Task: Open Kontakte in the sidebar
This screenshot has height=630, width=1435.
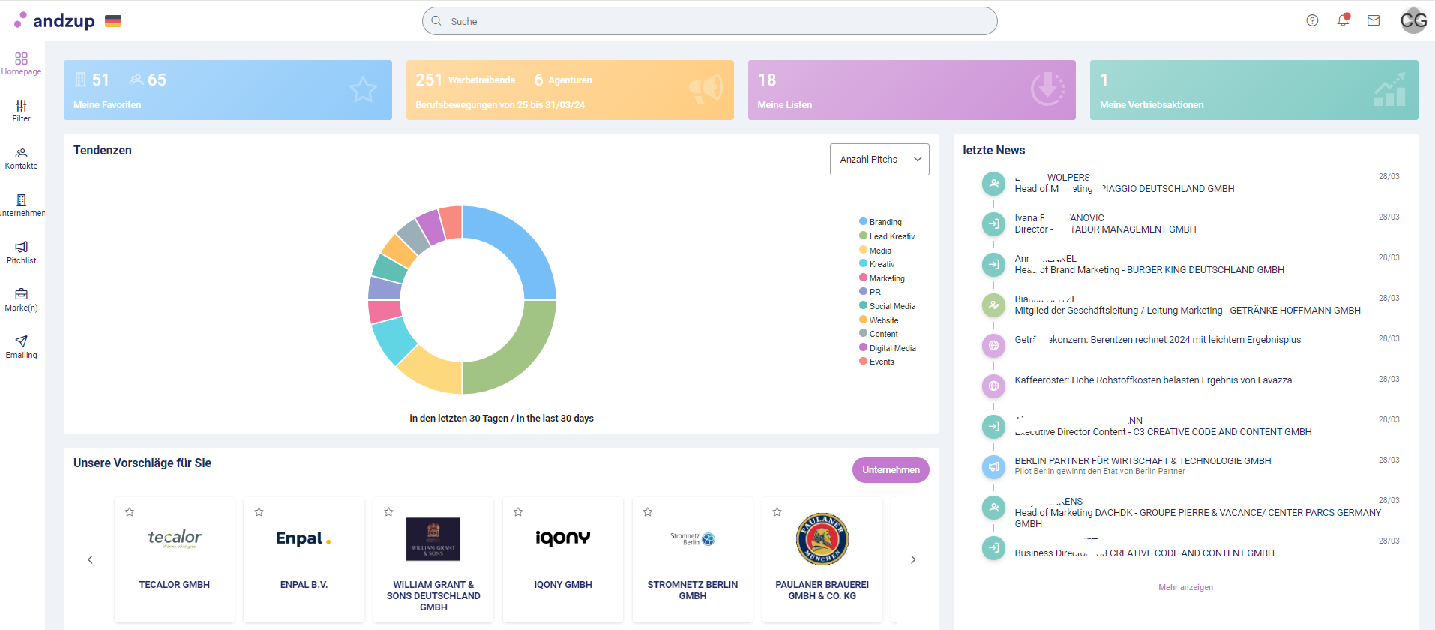Action: 21,158
